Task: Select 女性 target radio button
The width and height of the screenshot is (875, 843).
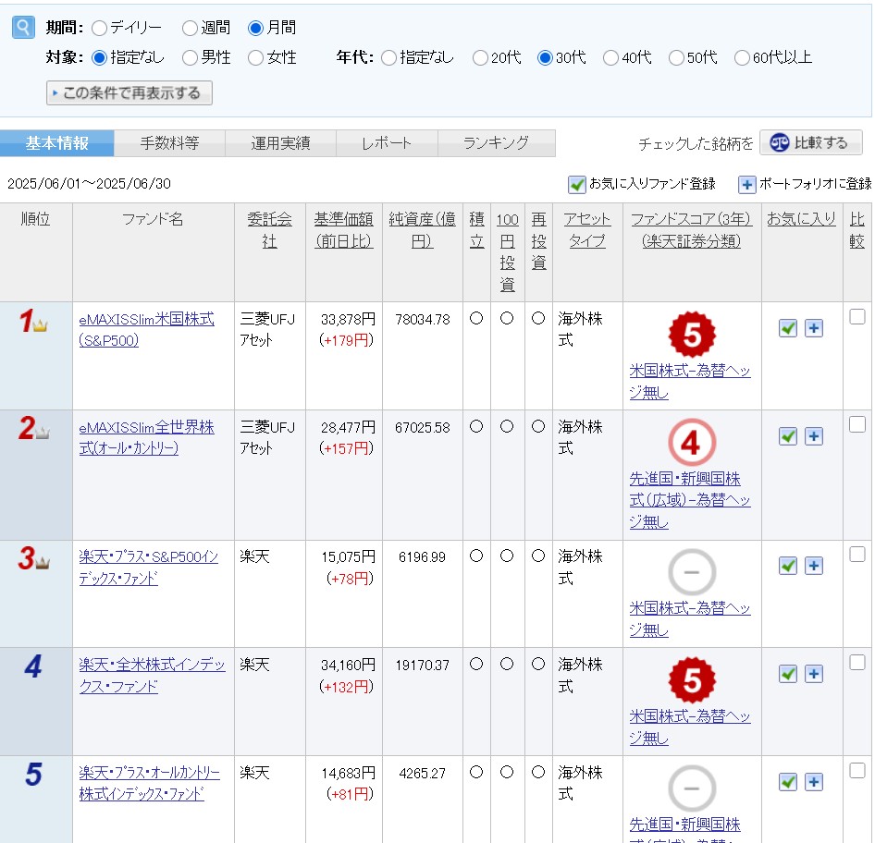Action: click(x=255, y=58)
